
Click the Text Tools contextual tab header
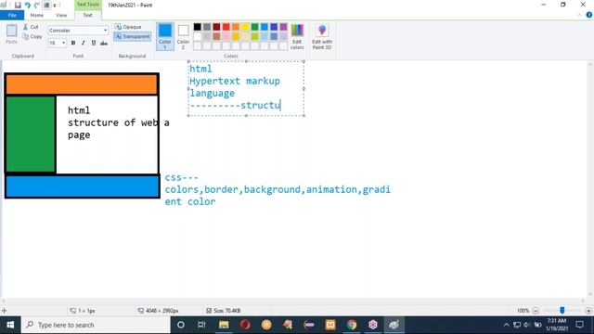88,5
